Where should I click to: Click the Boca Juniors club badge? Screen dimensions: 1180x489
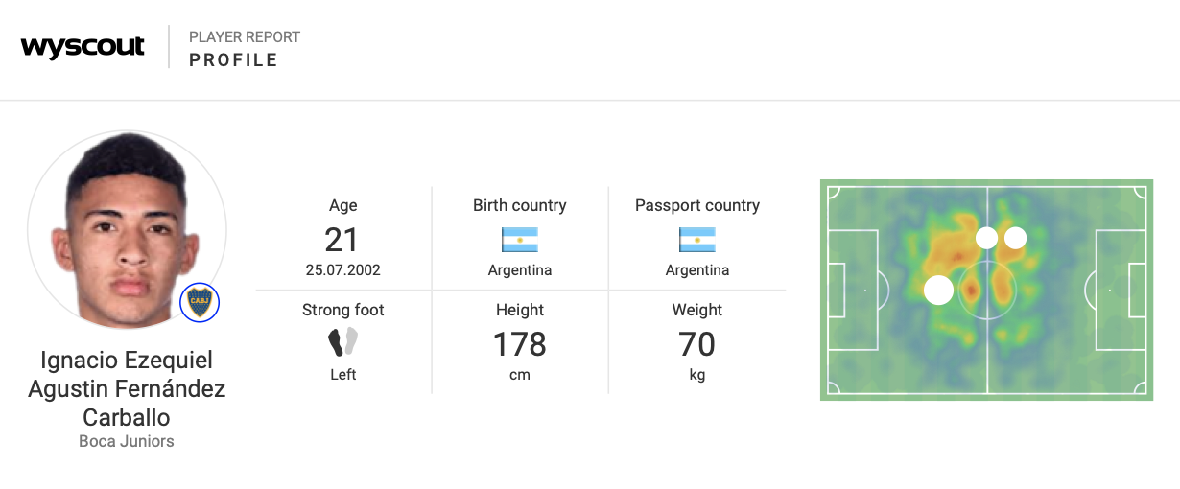[200, 303]
